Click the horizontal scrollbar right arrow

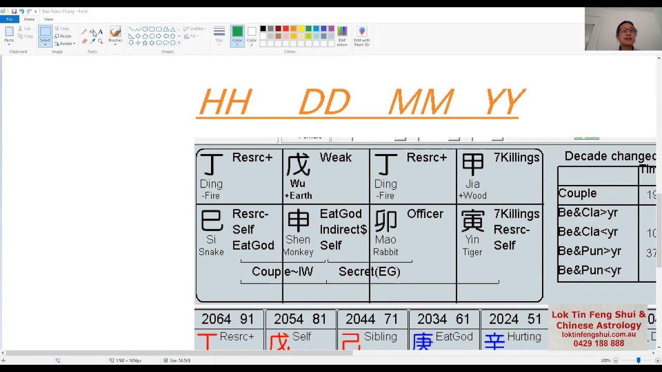(653, 353)
